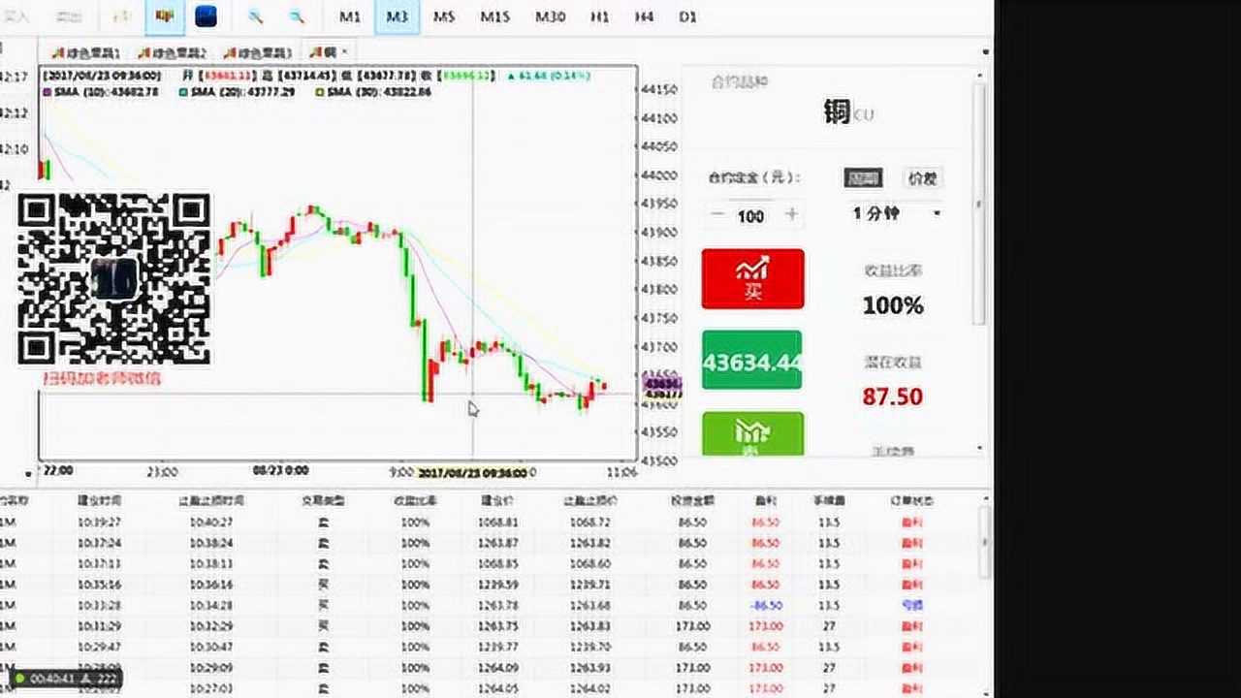Increase contract amount with plus button
This screenshot has width=1241, height=698.
(791, 215)
